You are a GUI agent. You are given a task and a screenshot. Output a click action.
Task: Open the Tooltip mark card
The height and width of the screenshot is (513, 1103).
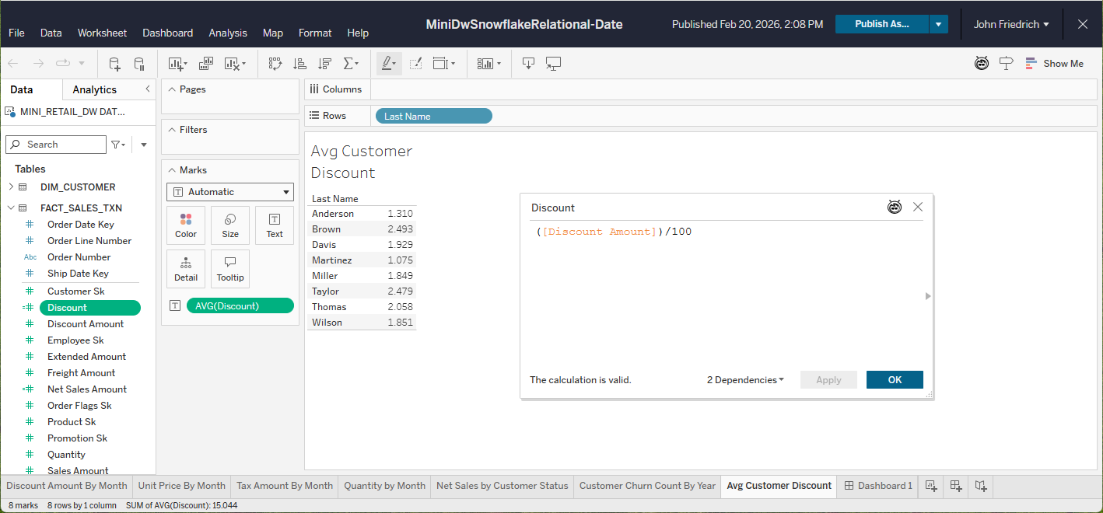tap(229, 269)
